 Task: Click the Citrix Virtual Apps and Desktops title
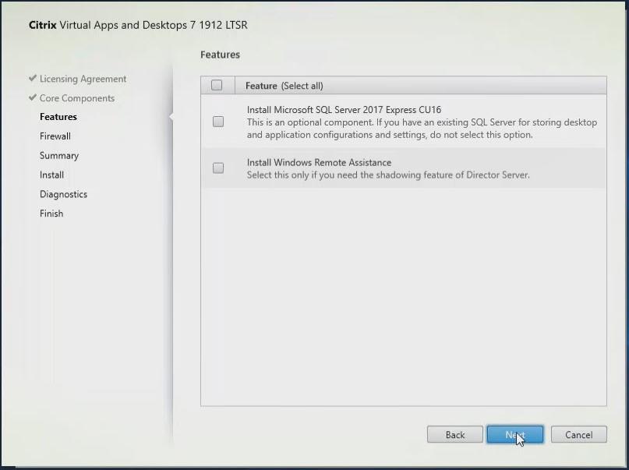pyautogui.click(x=138, y=25)
